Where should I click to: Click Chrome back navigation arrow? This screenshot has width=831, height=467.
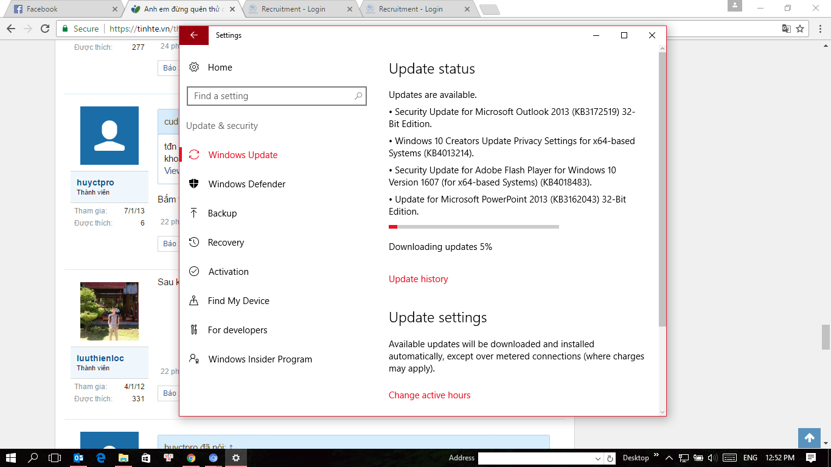11,29
